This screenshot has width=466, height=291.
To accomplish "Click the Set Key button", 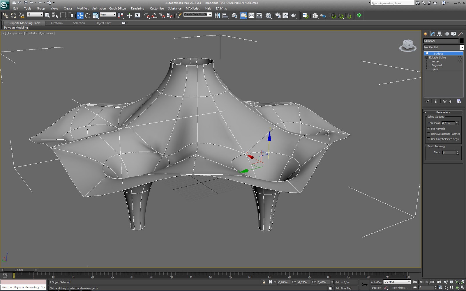I will tap(377, 288).
